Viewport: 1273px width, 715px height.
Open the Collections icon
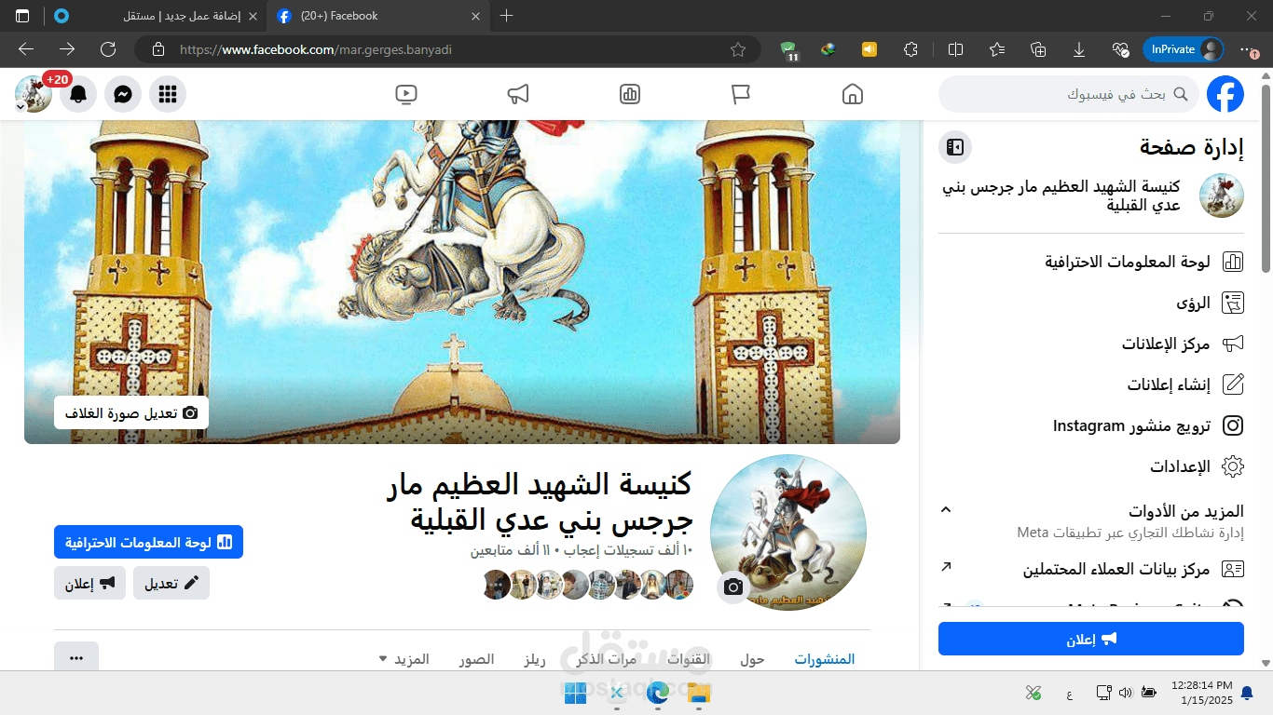[1038, 49]
